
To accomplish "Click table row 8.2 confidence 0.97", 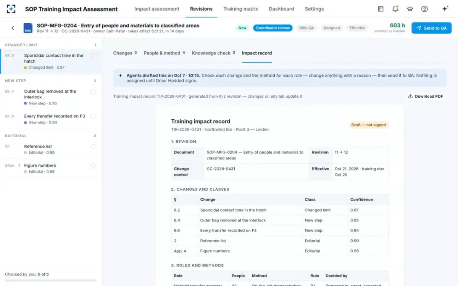I will tap(355, 210).
